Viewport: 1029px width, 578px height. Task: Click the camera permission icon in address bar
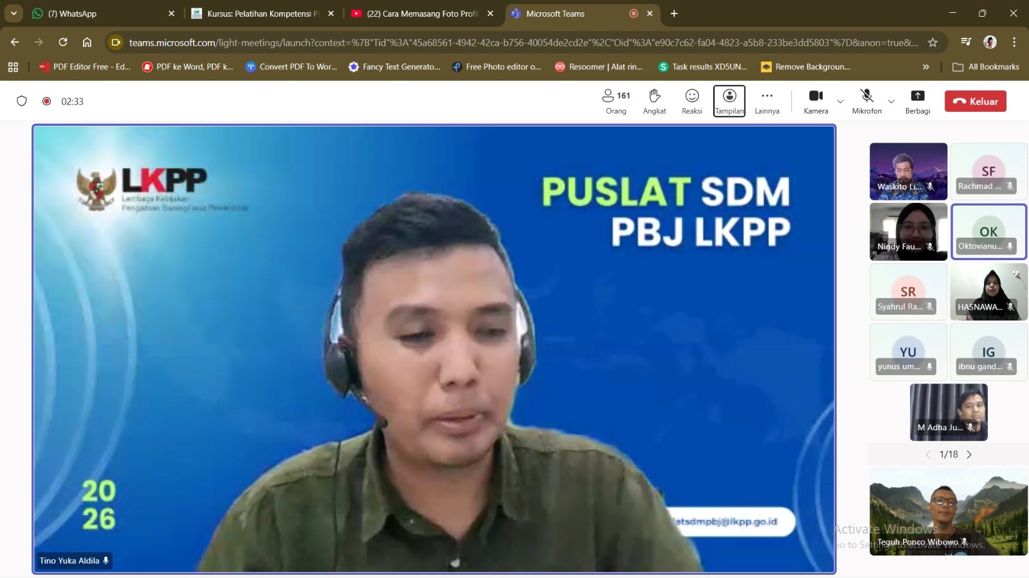click(116, 42)
